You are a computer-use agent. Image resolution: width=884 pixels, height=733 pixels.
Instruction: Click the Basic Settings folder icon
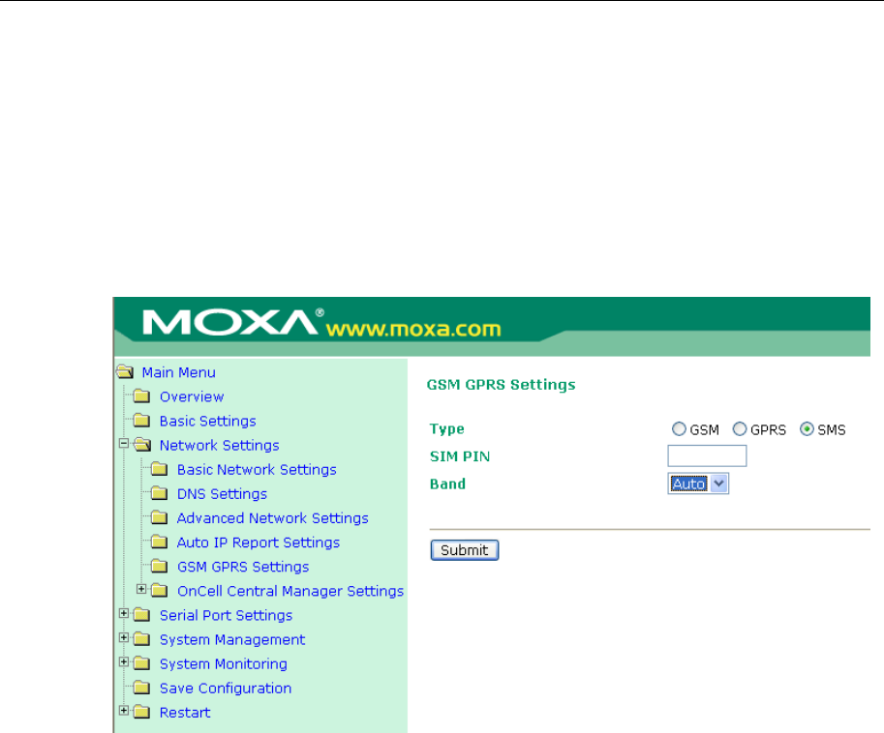pyautogui.click(x=141, y=421)
